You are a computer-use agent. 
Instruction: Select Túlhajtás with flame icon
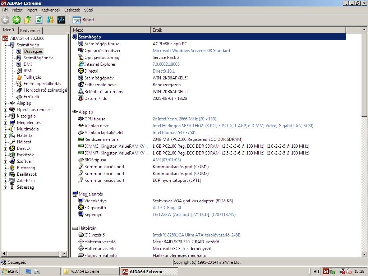click(32, 77)
